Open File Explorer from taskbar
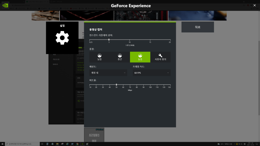Viewport: 260px width, 146px height. 57,144
